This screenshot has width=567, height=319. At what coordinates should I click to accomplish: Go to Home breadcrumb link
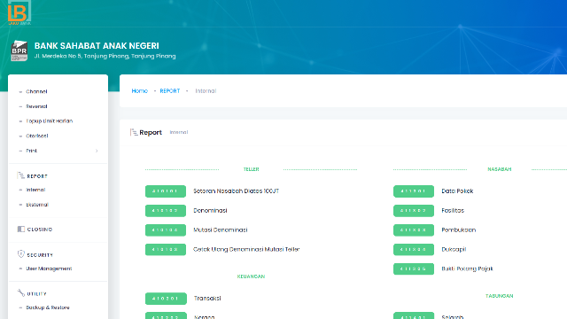140,90
